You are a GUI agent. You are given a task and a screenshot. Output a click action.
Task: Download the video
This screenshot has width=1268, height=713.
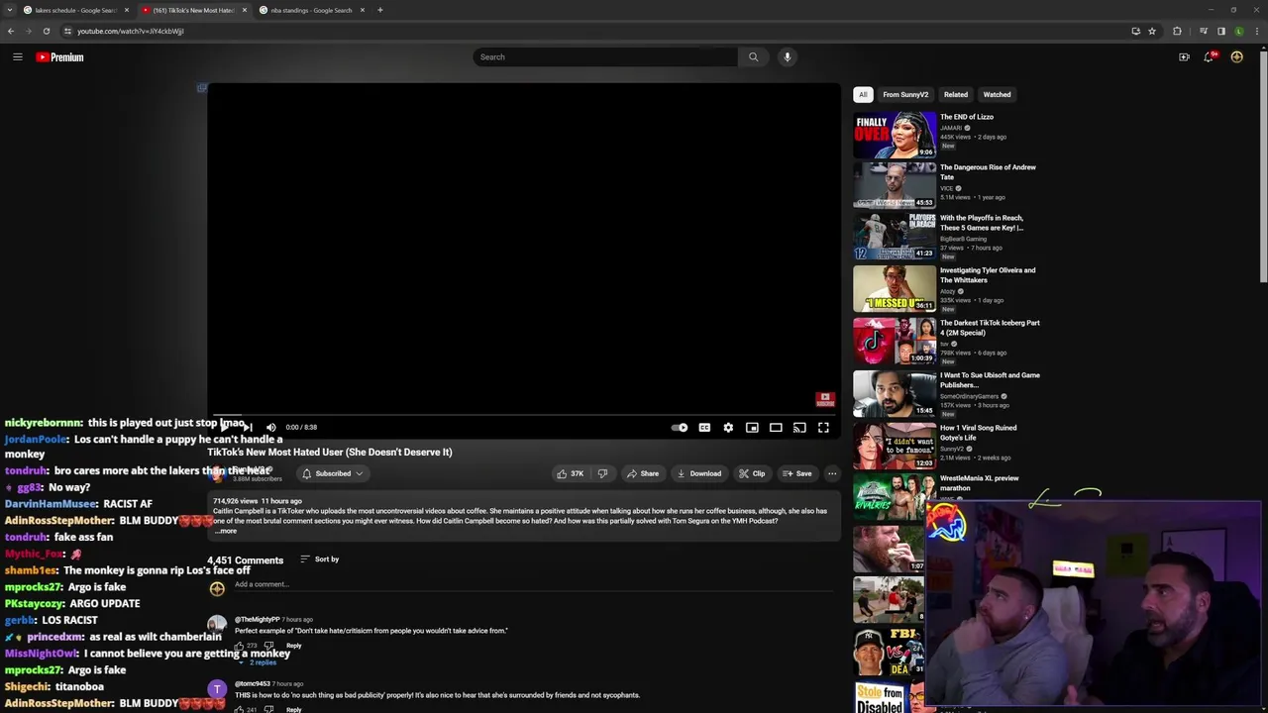point(699,474)
